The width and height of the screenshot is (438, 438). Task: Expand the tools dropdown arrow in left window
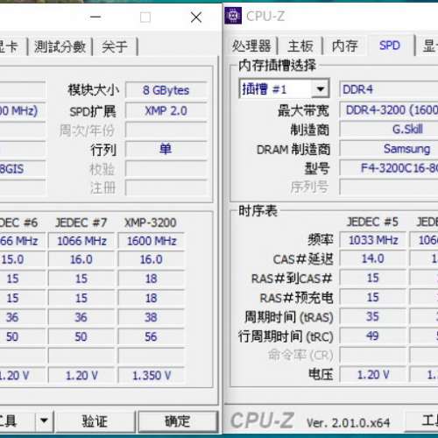45,421
